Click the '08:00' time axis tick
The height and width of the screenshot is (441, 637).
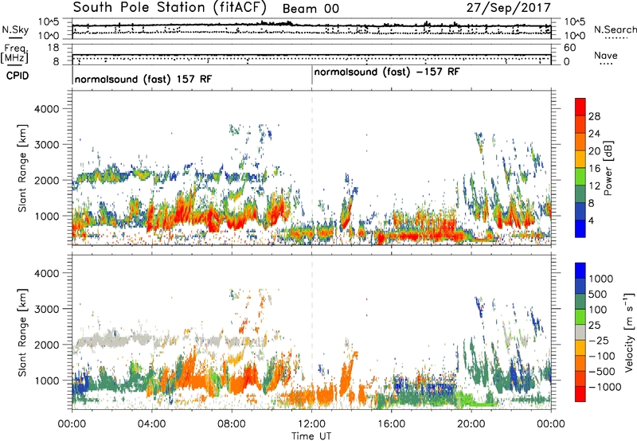[232, 424]
